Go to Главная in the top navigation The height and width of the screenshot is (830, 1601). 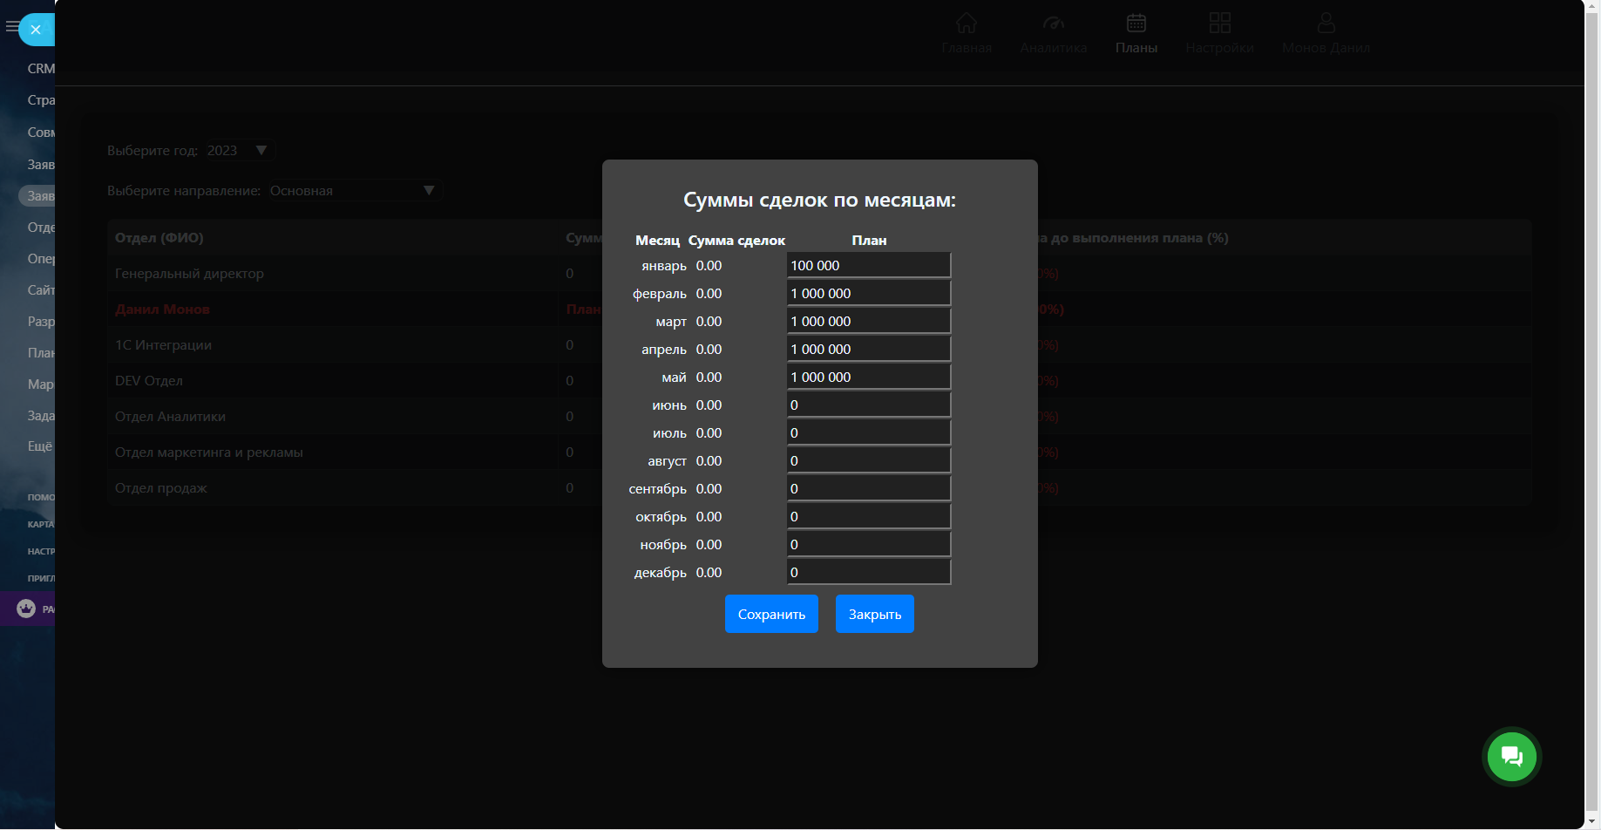tap(967, 33)
